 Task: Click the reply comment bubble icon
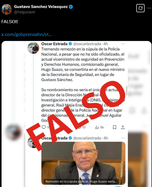44,127
